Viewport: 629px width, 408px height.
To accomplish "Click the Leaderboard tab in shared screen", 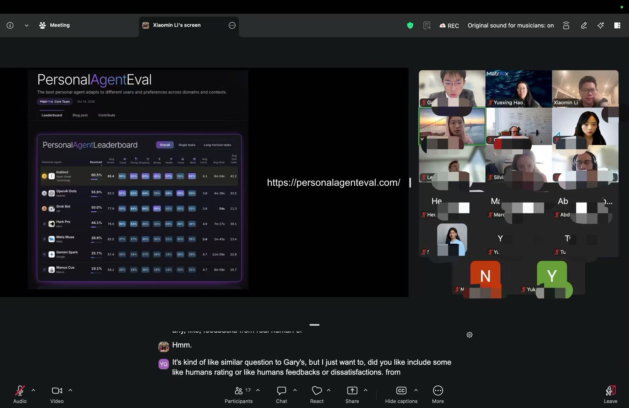I will click(x=52, y=115).
